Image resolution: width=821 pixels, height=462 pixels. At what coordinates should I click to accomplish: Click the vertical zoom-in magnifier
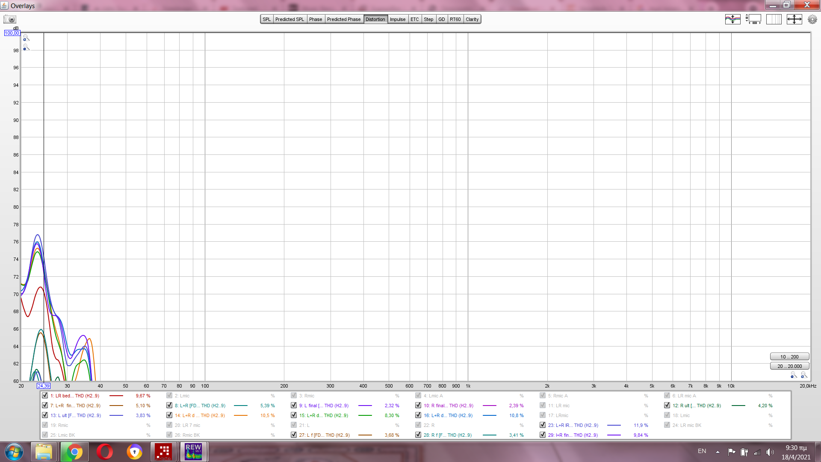(x=26, y=38)
